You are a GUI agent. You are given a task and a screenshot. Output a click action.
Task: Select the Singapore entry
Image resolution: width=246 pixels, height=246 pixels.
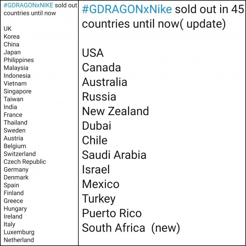tap(17, 91)
